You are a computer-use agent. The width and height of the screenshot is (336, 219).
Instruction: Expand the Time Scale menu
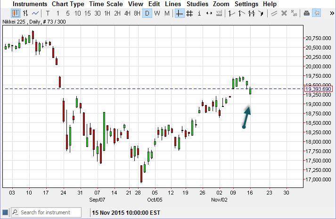pyautogui.click(x=106, y=4)
